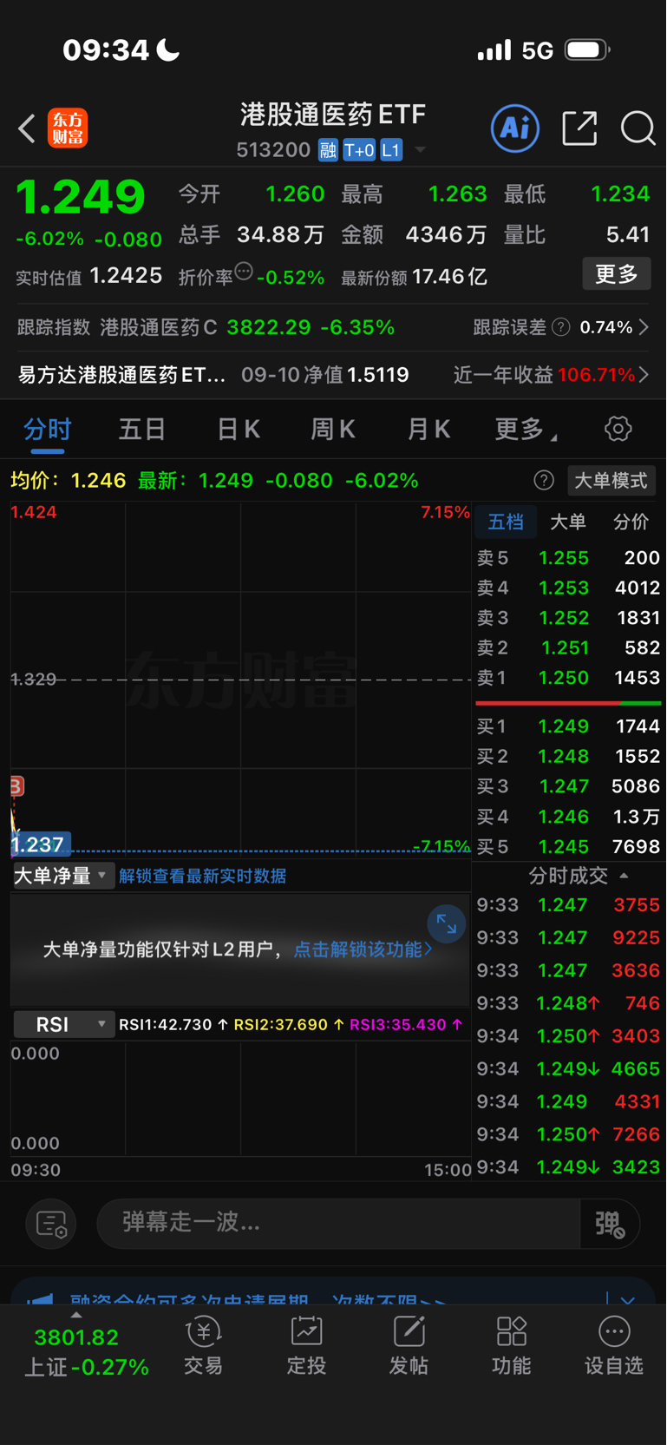This screenshot has height=1445, width=667.
Task: Tap the help icon beside 大单模式
Action: (x=544, y=481)
